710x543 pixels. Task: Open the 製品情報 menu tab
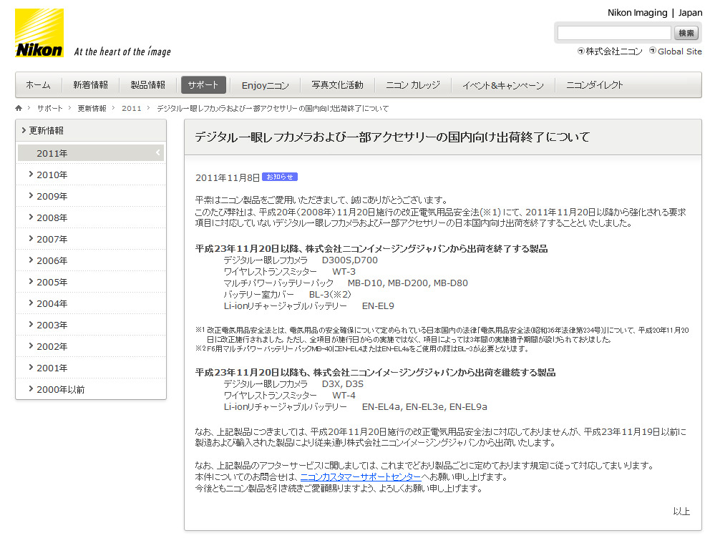[148, 85]
